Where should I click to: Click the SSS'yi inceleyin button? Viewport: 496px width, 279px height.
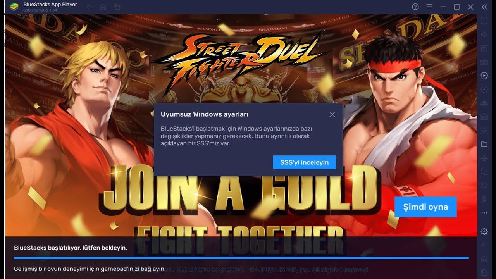coord(304,162)
